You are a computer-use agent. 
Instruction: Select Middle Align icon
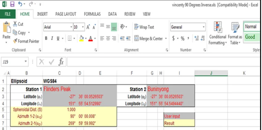pyautogui.click(x=108, y=26)
